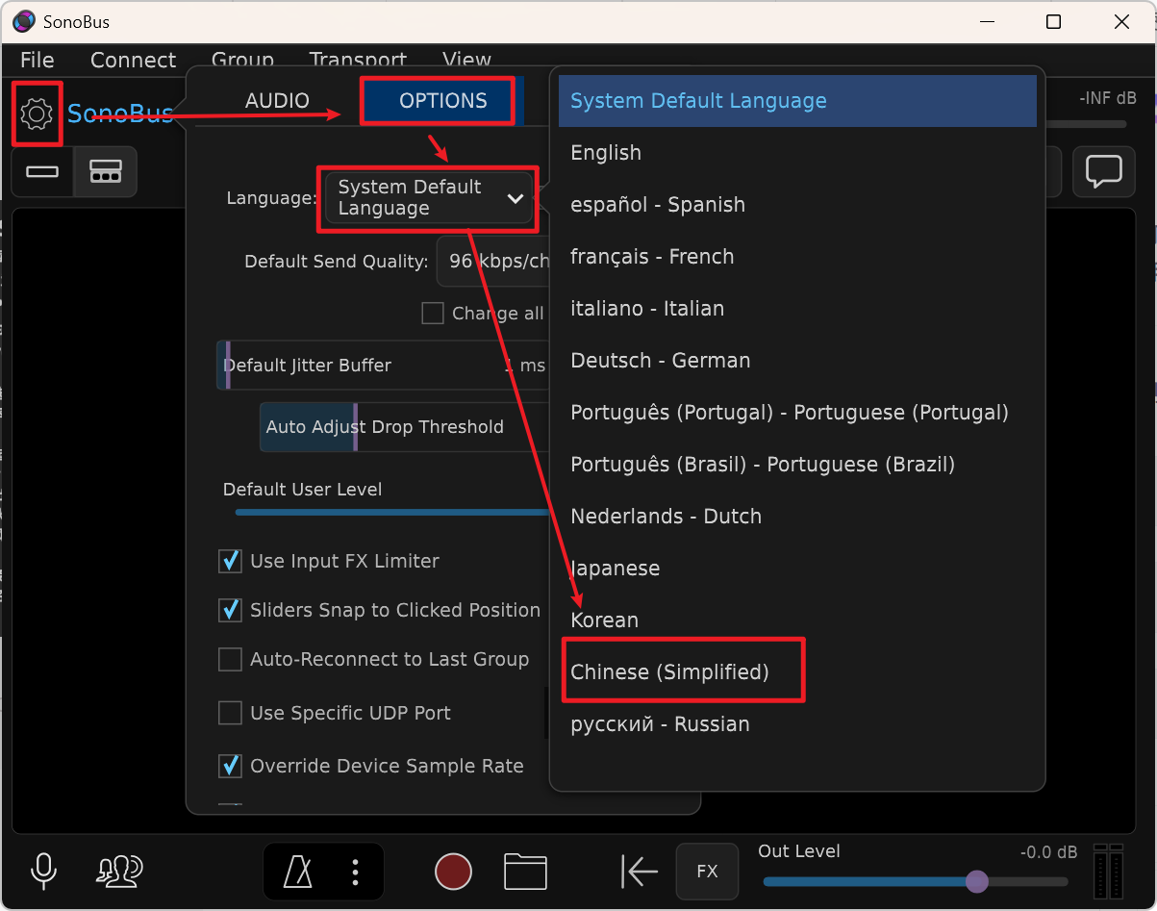Image resolution: width=1157 pixels, height=911 pixels.
Task: Adjust Auto Adjust Drop Threshold slider
Action: pyautogui.click(x=405, y=427)
